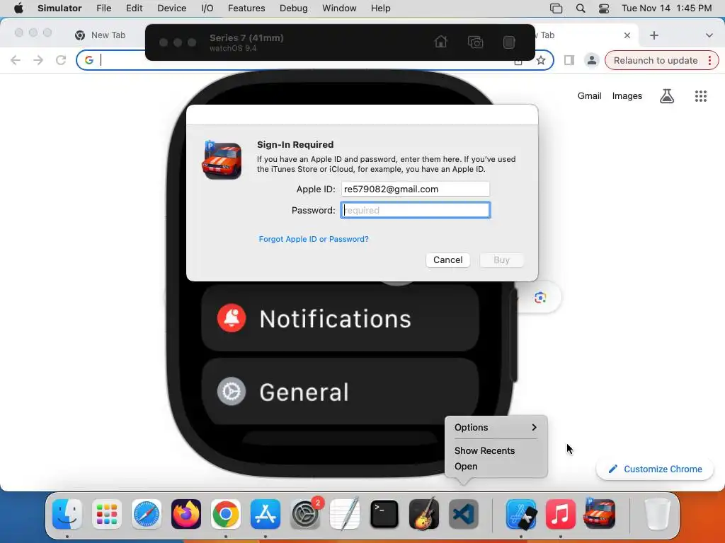Click Customize Chrome button
Screen dimensions: 725x543
coord(655,469)
